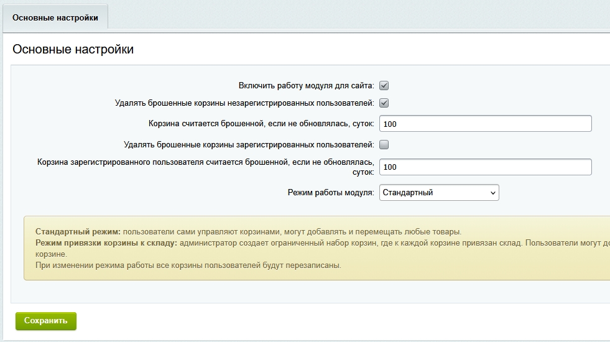This screenshot has height=342, width=610.
Task: Select the label about незарегистрированных пользователей carts
Action: coord(244,103)
